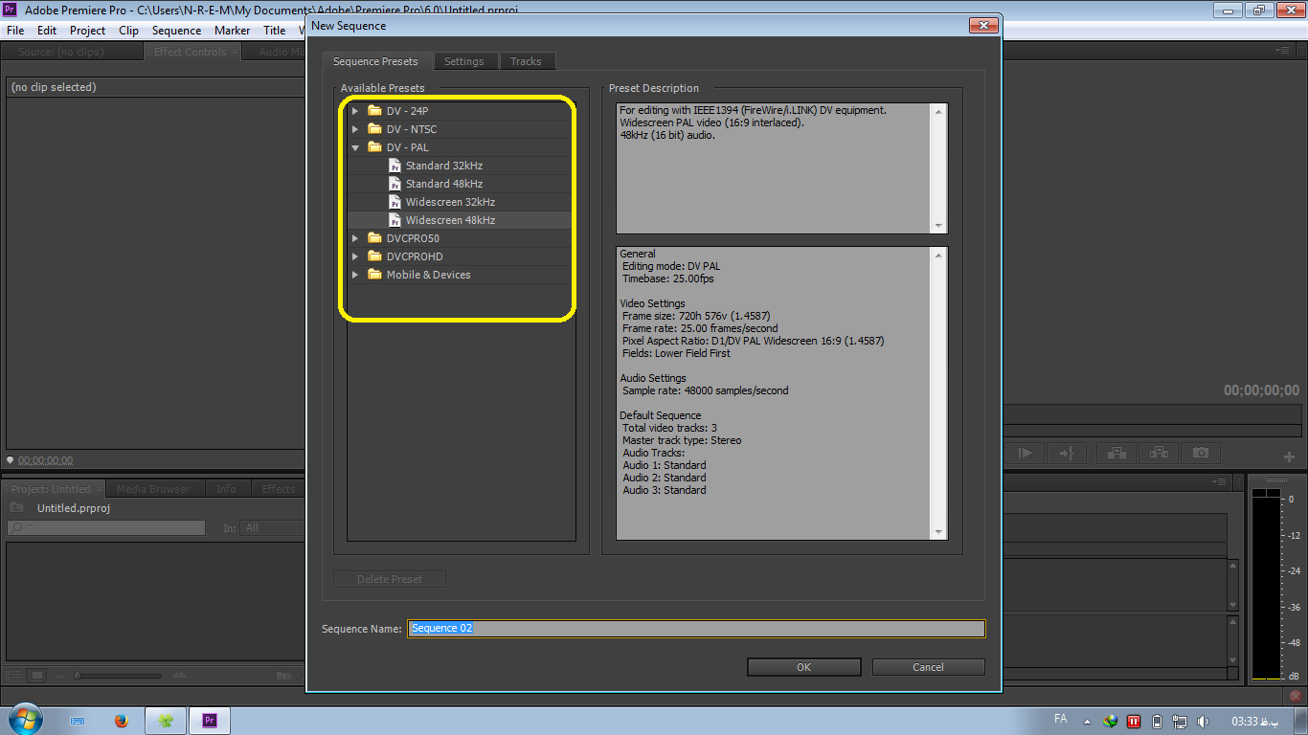The image size is (1308, 735).
Task: Click the Button Editor plus icon
Action: (1289, 457)
